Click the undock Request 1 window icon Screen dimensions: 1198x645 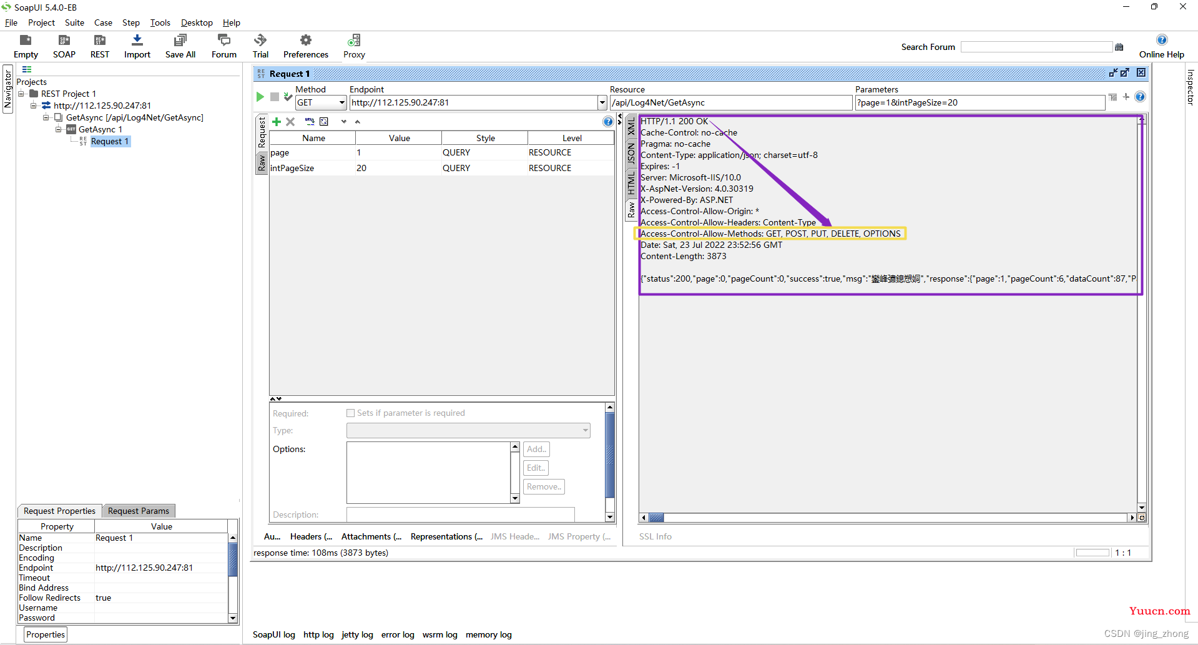(1113, 73)
